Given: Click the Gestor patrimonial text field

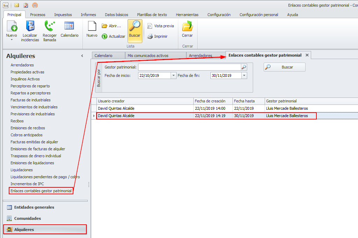Looking at the screenshot, I should [189, 67].
